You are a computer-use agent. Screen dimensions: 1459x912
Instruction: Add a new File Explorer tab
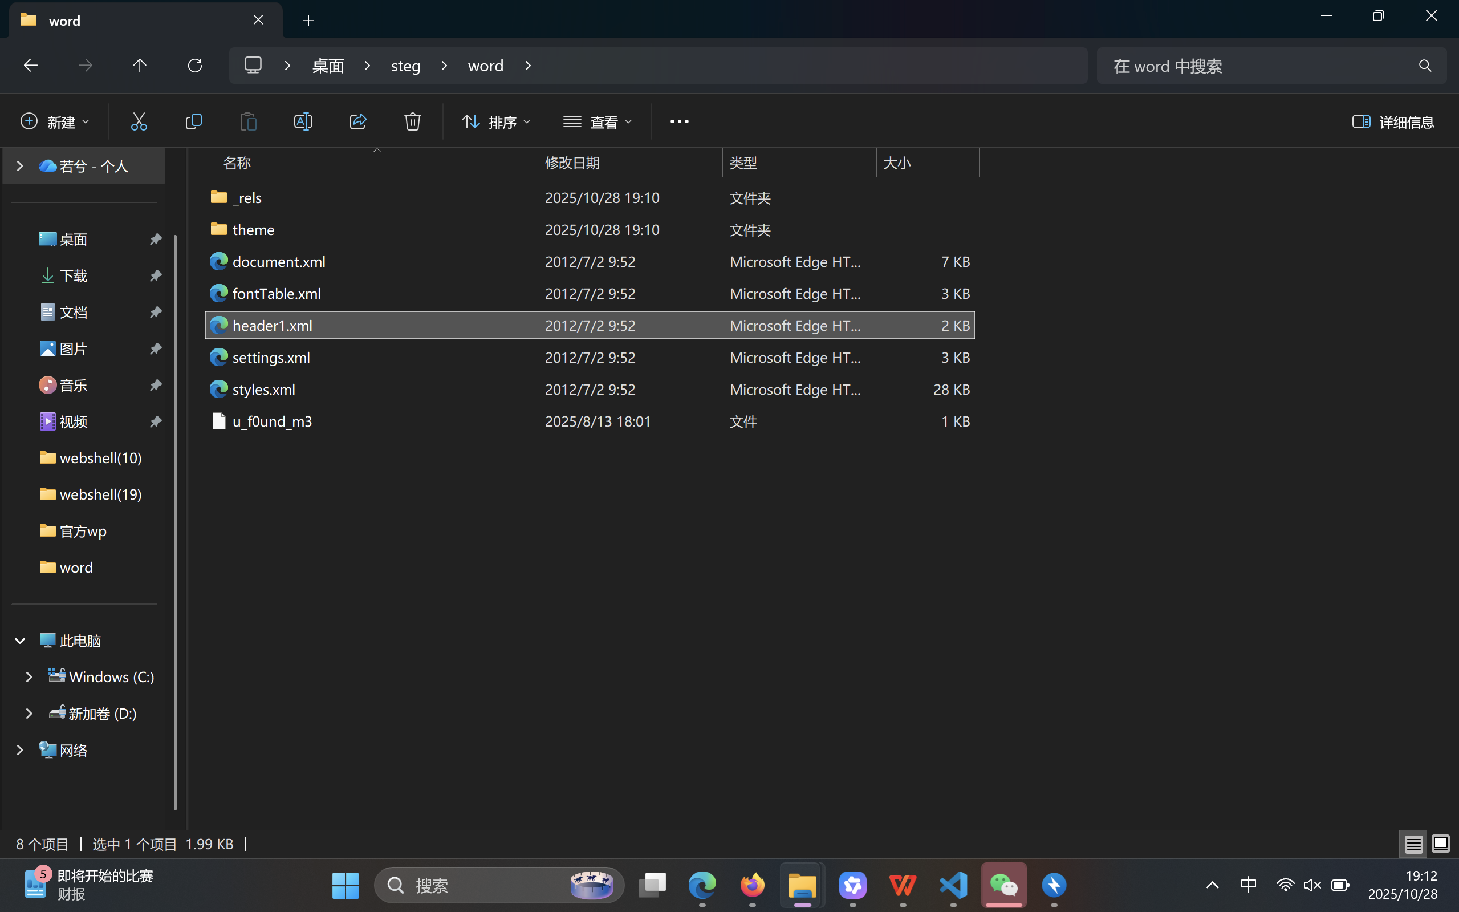(x=308, y=21)
